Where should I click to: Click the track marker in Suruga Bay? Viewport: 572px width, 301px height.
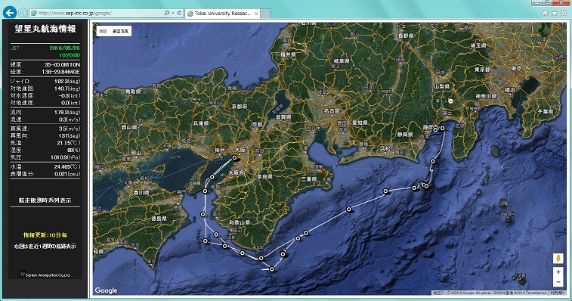coord(433,161)
